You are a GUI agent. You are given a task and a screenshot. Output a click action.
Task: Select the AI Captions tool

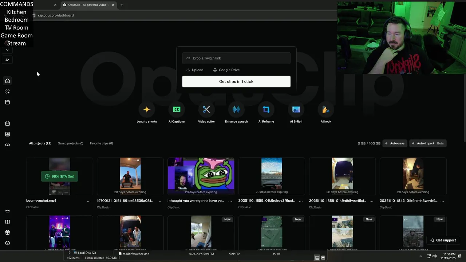pyautogui.click(x=177, y=113)
